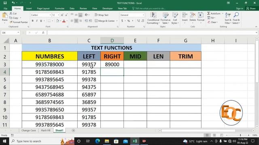Click the Format Painter brush
This screenshot has height=145, width=259.
(11, 22)
